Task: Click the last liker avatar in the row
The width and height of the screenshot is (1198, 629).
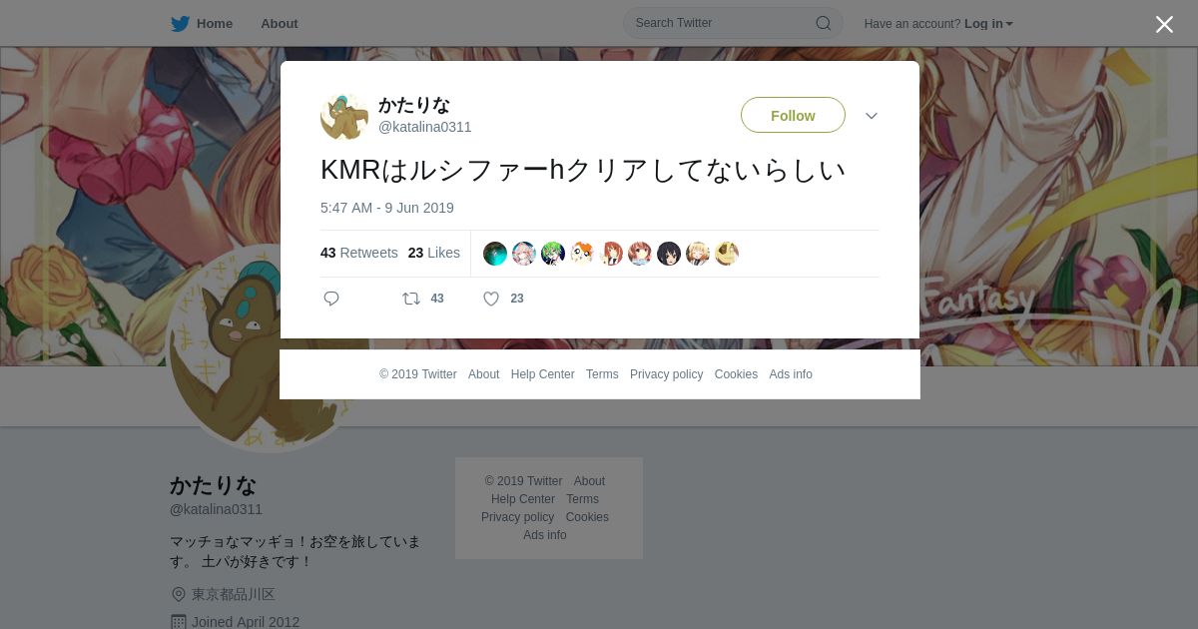Action: (x=727, y=254)
